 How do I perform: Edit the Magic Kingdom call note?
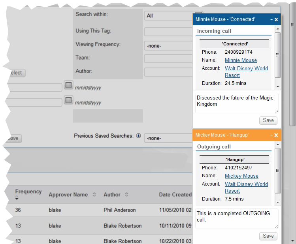pyautogui.click(x=237, y=103)
